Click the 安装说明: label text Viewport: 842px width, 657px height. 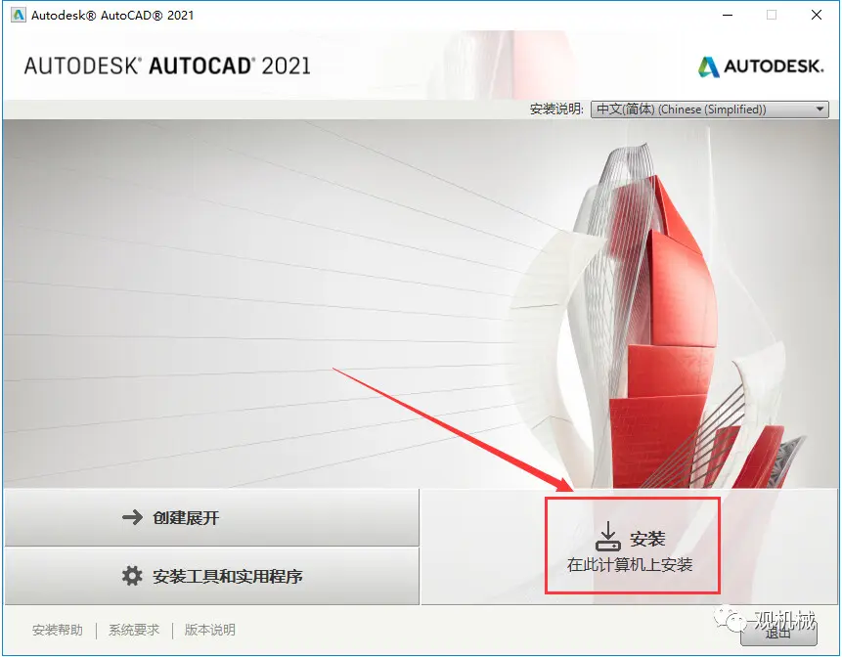(556, 109)
